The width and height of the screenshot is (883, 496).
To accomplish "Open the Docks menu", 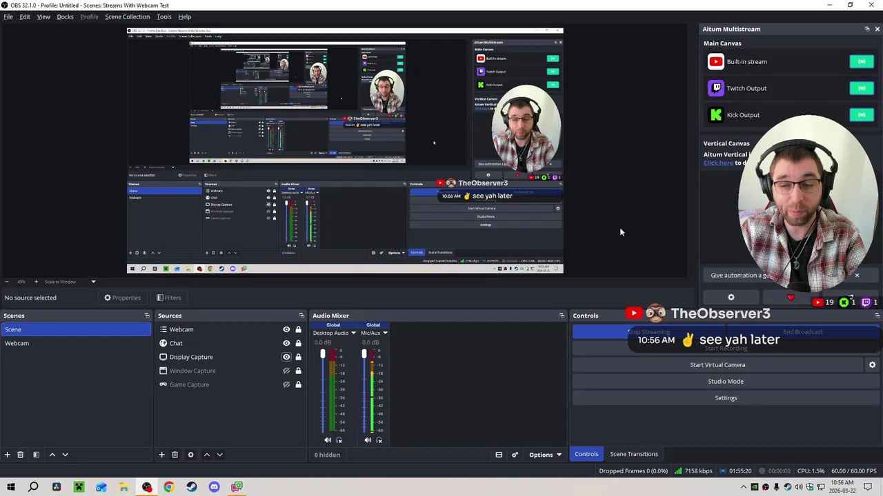I will click(65, 17).
